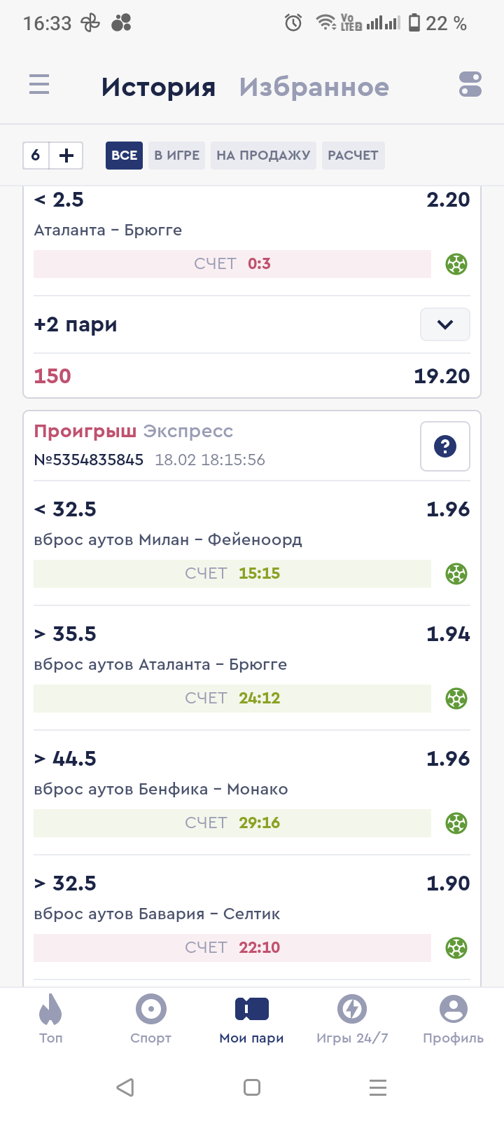This screenshot has width=504, height=1121.
Task: Select the История tab
Action: (158, 87)
